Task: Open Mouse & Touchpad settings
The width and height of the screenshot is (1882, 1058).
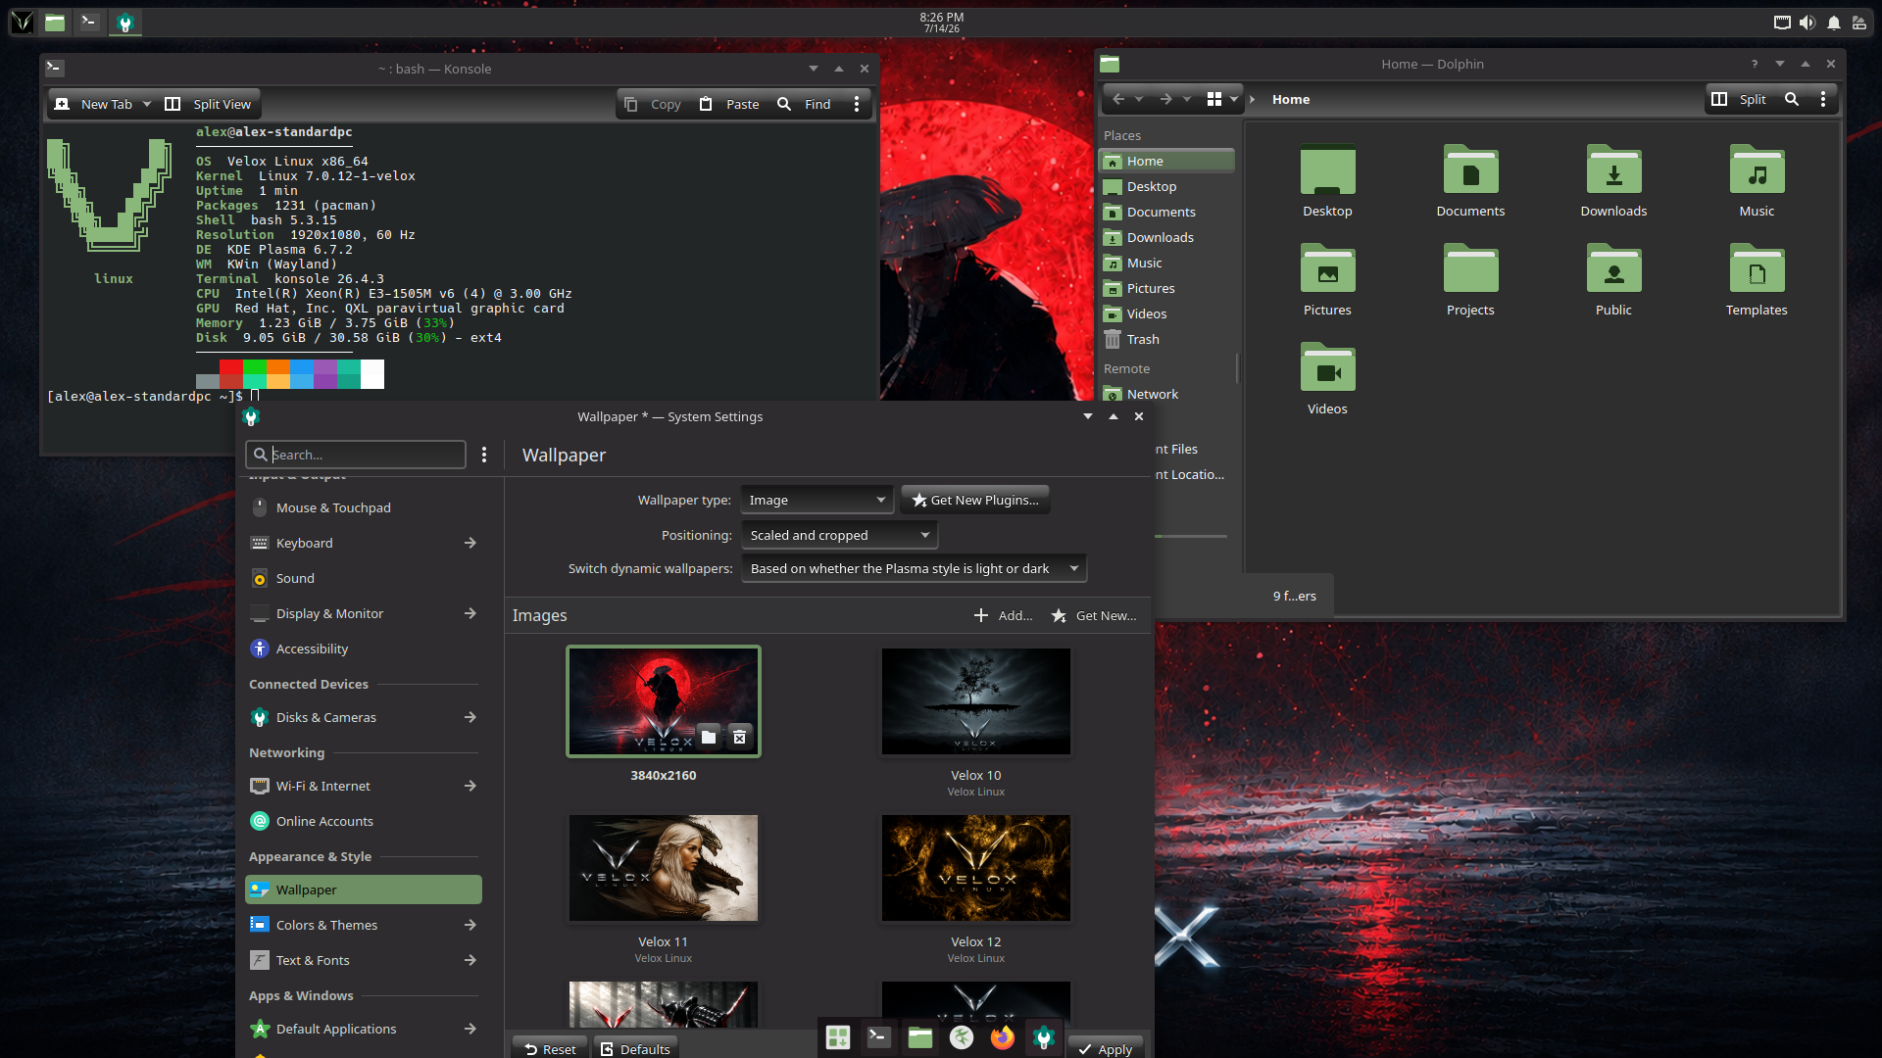Action: [x=364, y=507]
